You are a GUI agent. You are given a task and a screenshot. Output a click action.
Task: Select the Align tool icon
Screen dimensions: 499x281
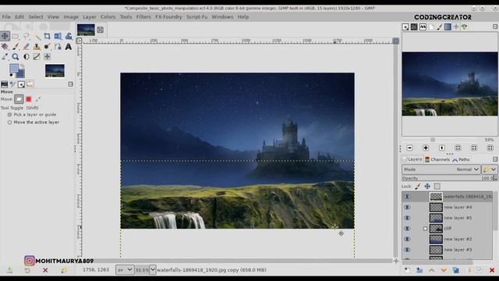pyautogui.click(x=47, y=57)
